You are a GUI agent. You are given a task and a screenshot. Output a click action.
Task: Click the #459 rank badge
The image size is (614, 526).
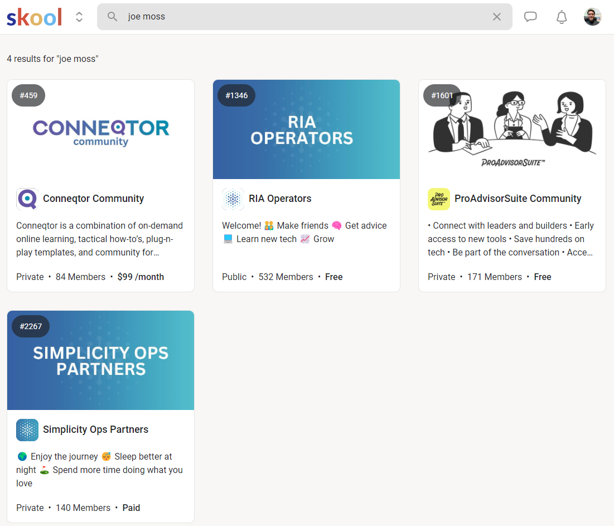click(x=28, y=95)
